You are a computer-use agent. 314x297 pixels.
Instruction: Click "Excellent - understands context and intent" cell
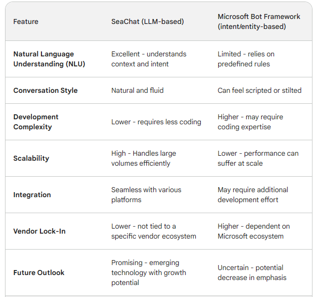coord(149,59)
